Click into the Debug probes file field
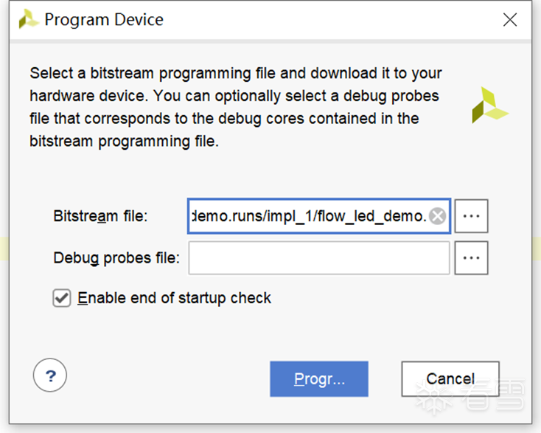 [318, 257]
